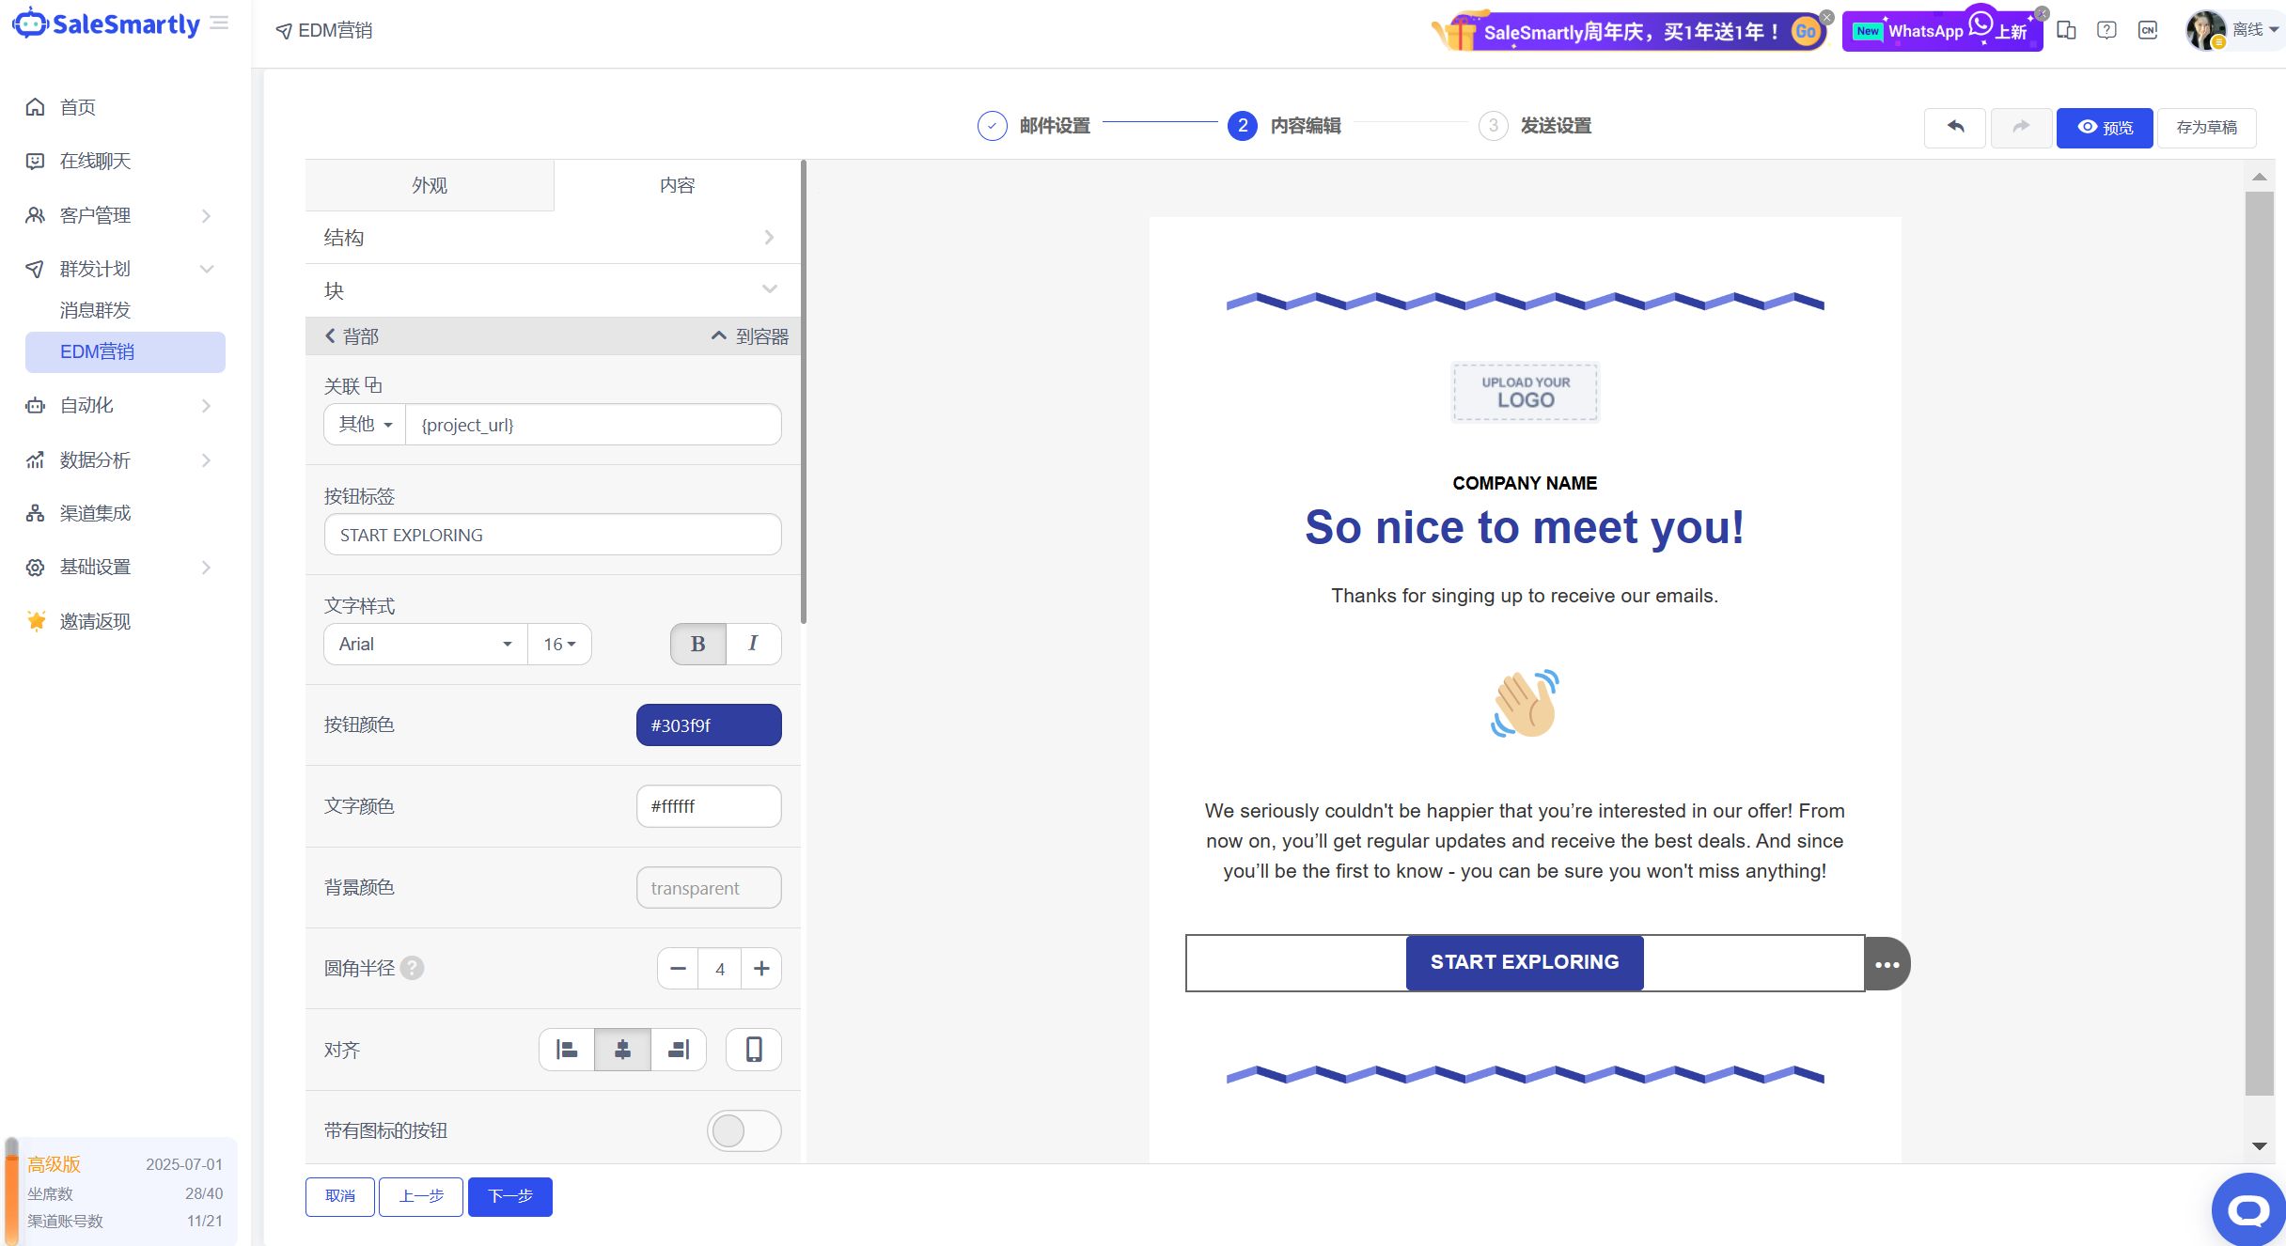2286x1246 pixels.
Task: Open the link type dropdown labeled 其他
Action: point(365,425)
